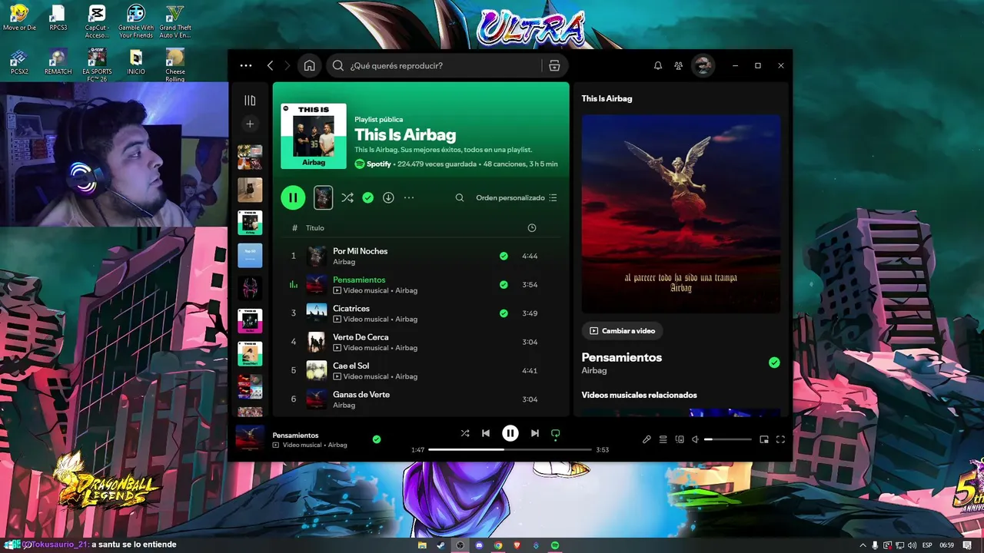Open the lyrics microphone icon
The width and height of the screenshot is (984, 553).
click(x=647, y=439)
